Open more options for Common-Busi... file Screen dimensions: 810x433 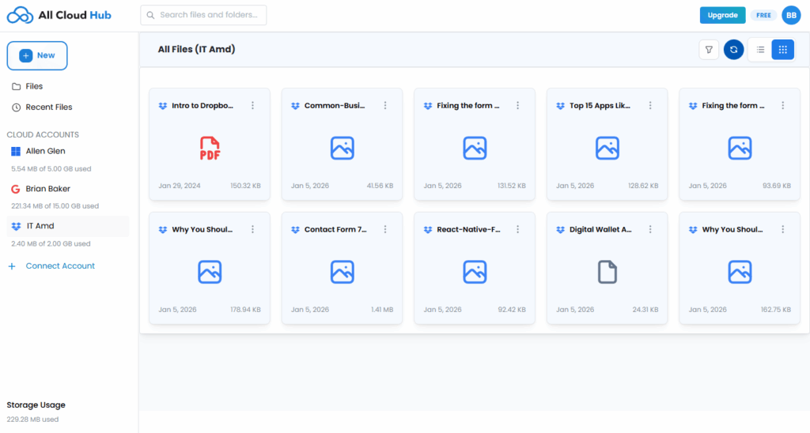tap(385, 105)
